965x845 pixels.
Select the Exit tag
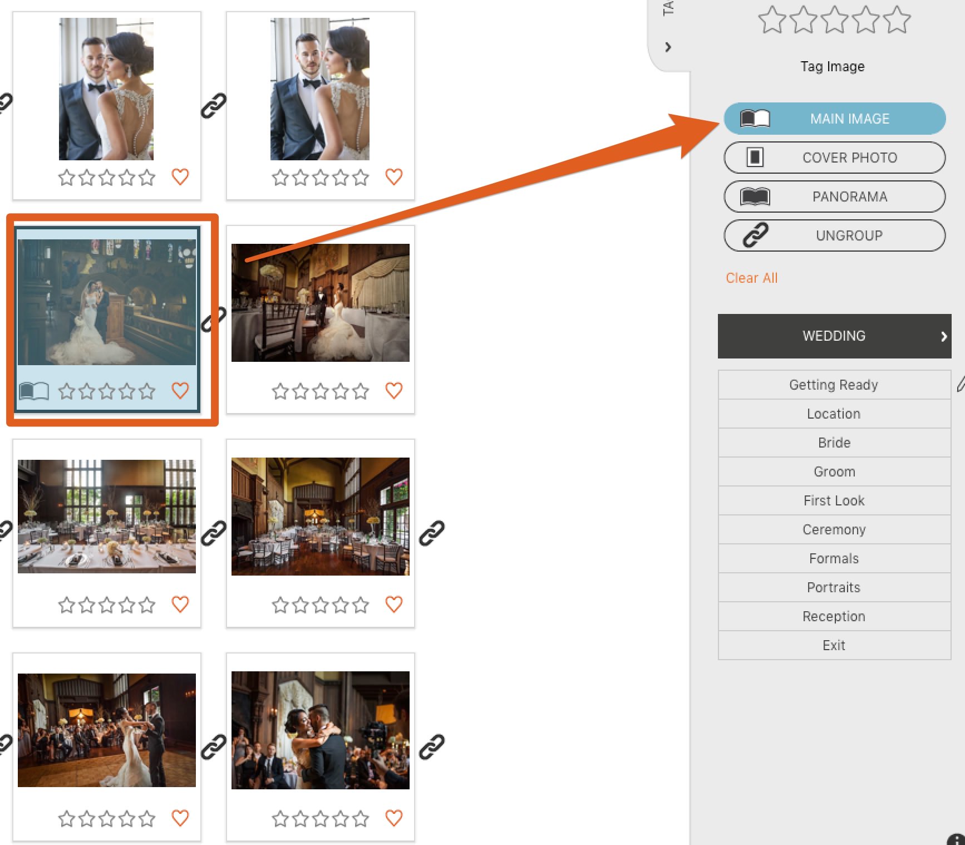point(834,645)
